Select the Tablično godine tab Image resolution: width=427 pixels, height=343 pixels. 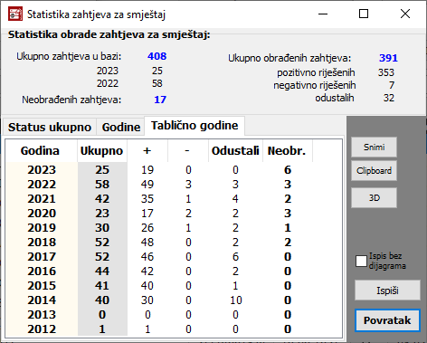click(x=195, y=126)
